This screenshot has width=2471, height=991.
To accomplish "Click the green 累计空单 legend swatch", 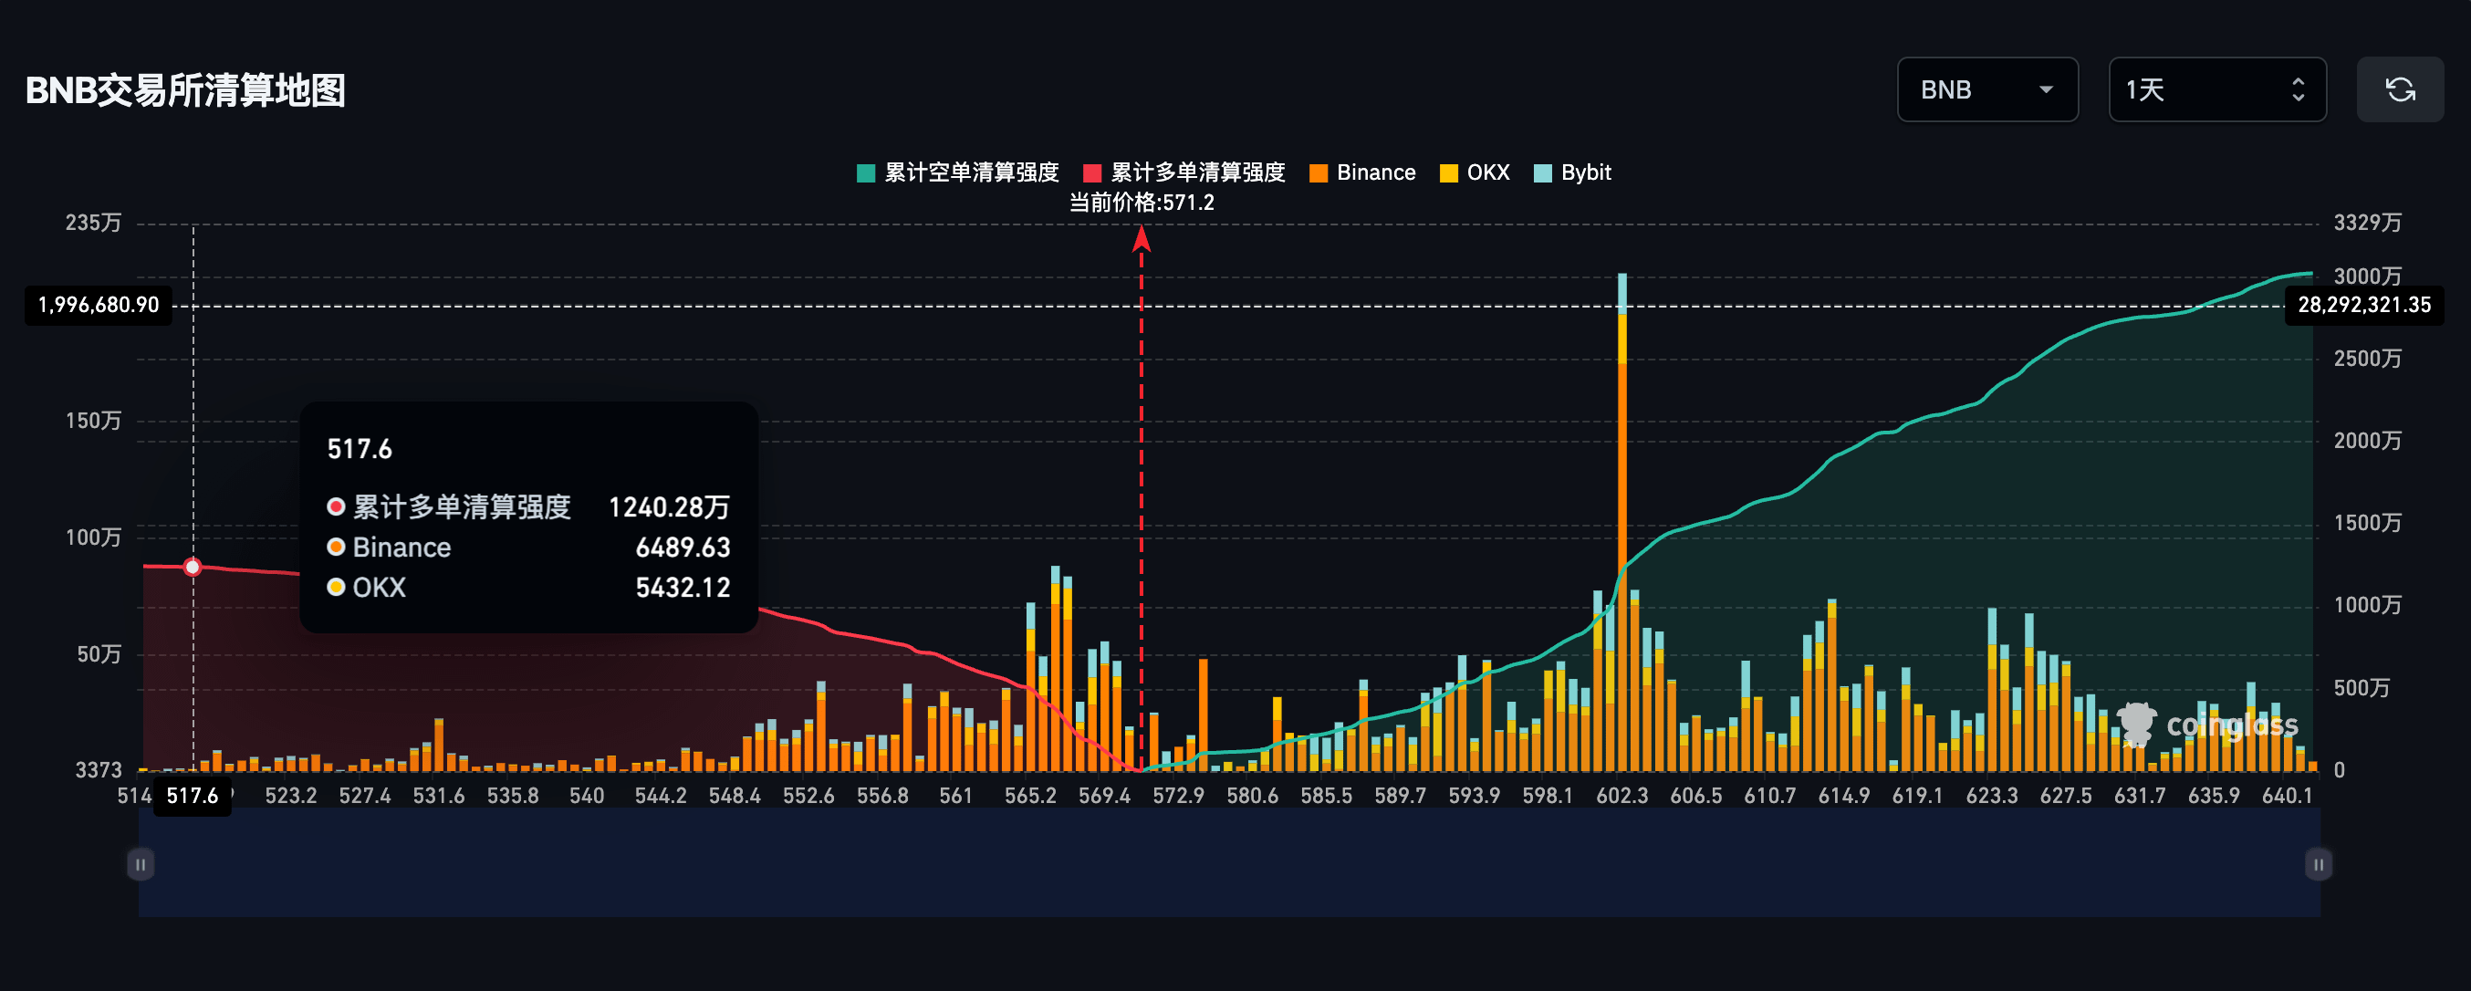I will tap(865, 173).
